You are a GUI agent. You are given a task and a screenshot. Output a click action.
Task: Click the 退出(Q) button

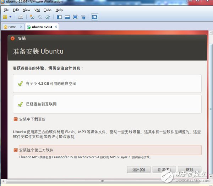pos(139,170)
